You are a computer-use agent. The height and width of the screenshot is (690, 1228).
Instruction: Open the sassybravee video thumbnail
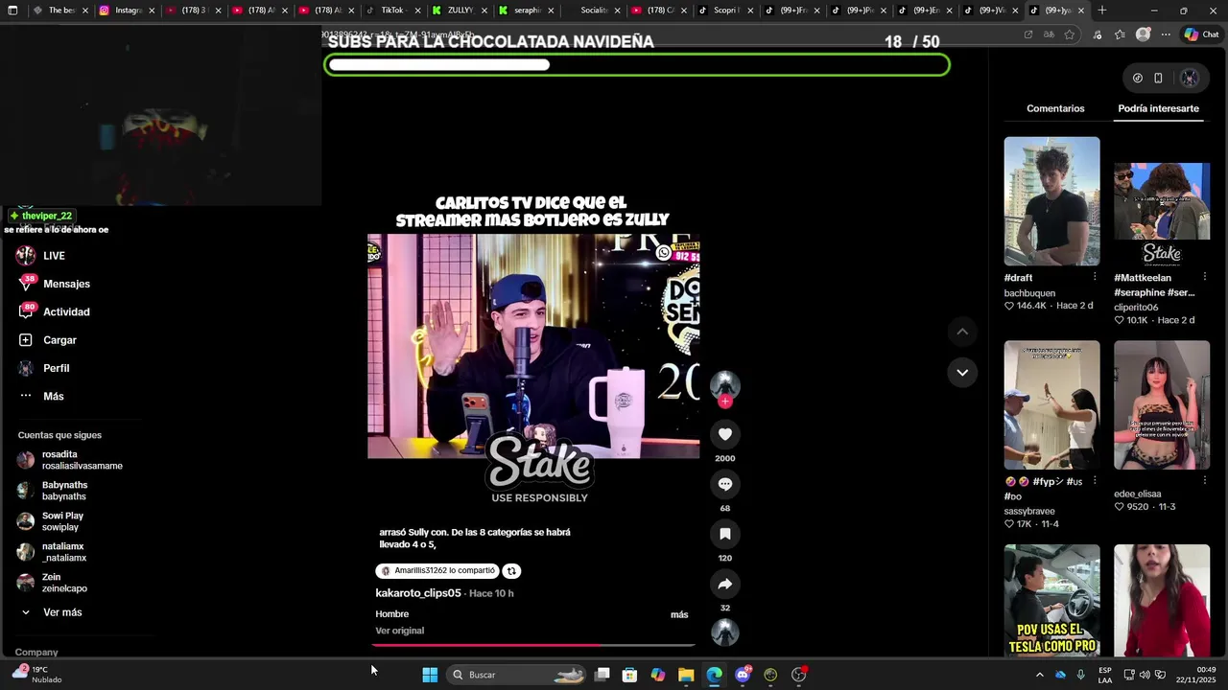point(1051,405)
